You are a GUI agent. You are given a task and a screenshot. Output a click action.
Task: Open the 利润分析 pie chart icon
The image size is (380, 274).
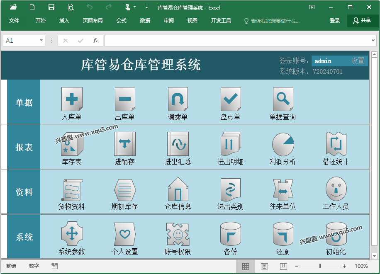[283, 144]
